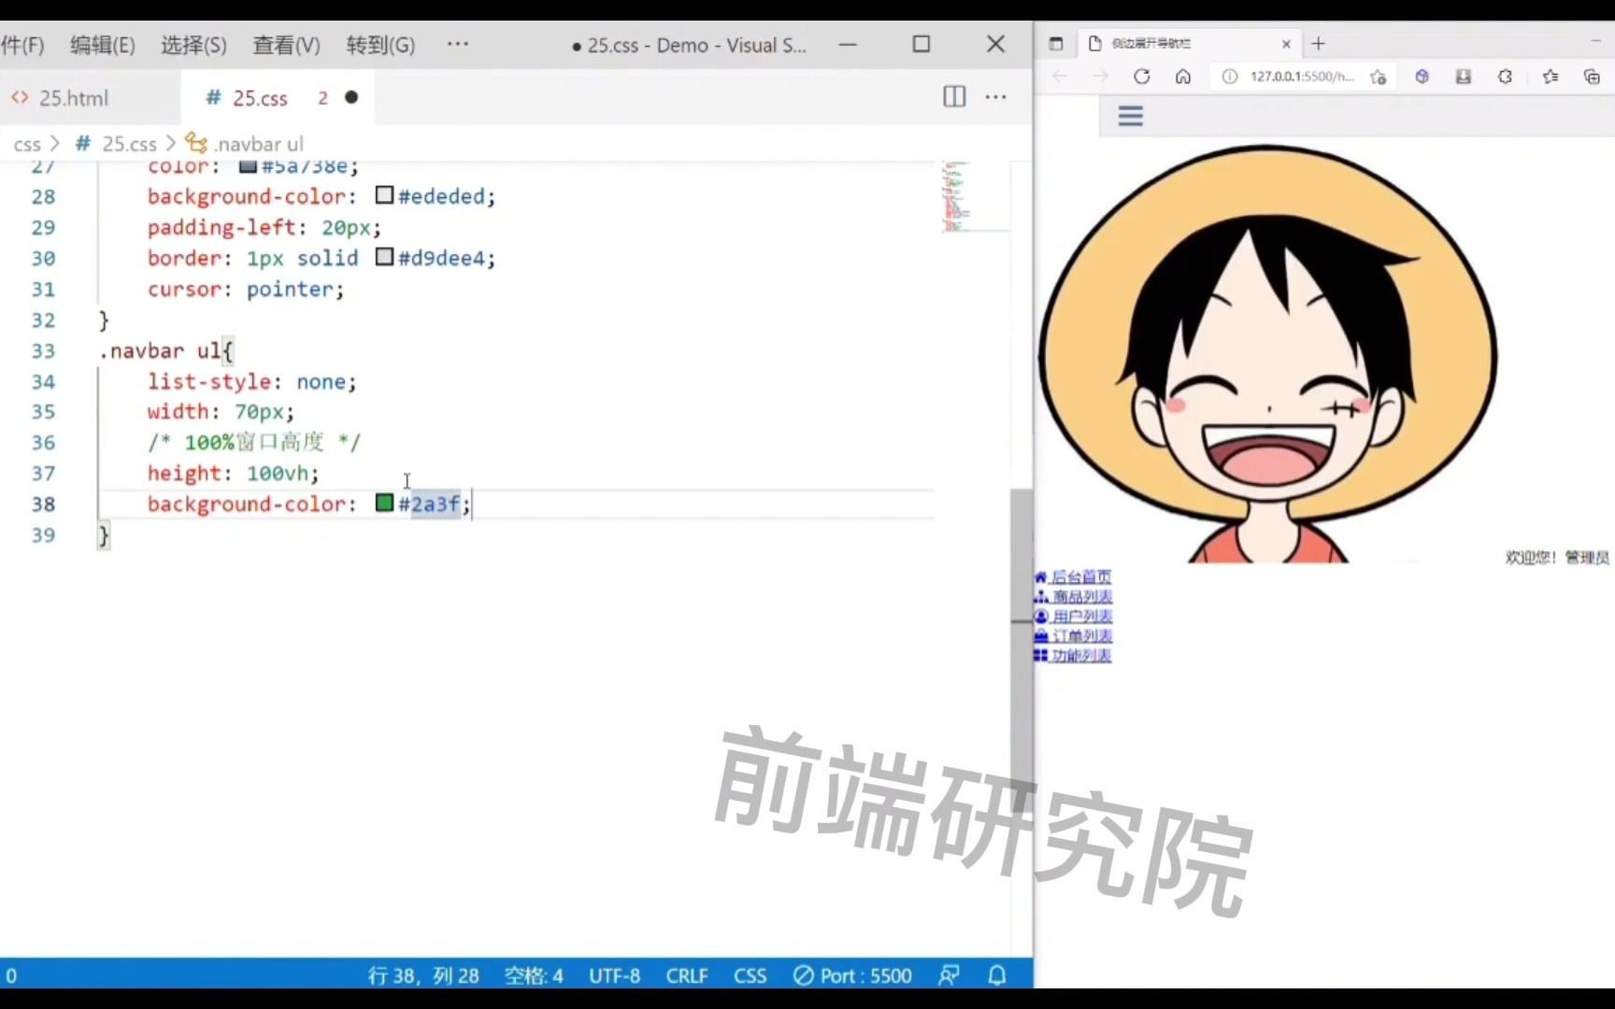This screenshot has height=1009, width=1615.
Task: Open a new browser tab with plus
Action: pos(1319,43)
